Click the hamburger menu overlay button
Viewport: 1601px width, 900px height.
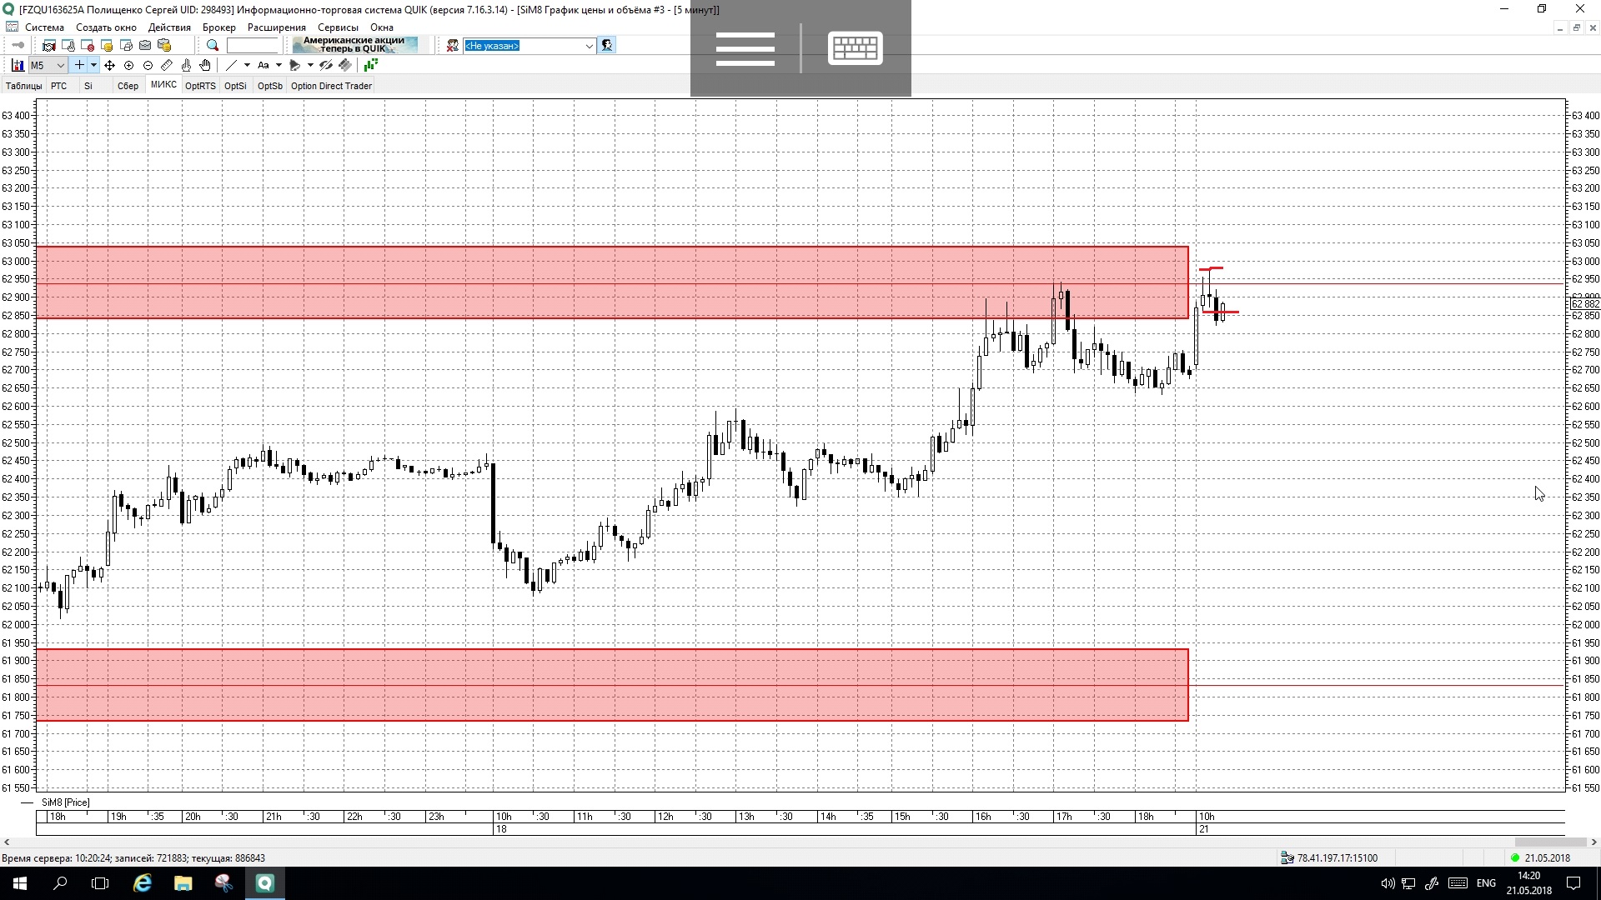745,48
